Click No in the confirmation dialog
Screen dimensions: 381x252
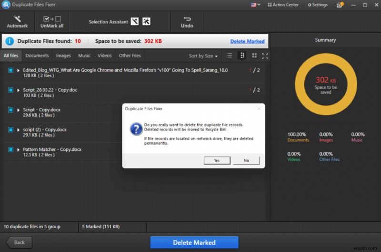(246, 160)
